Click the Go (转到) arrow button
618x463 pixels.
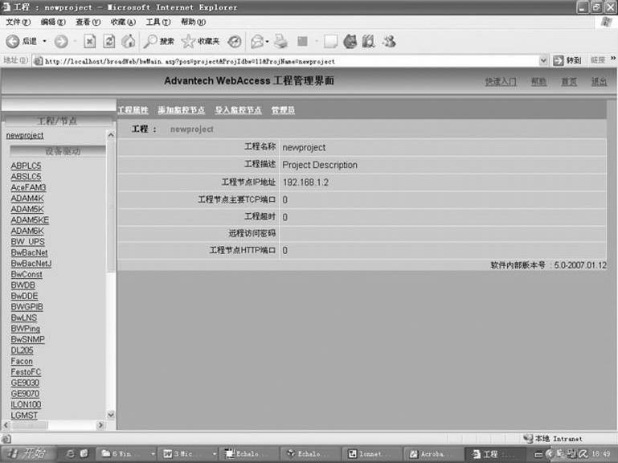(x=567, y=60)
